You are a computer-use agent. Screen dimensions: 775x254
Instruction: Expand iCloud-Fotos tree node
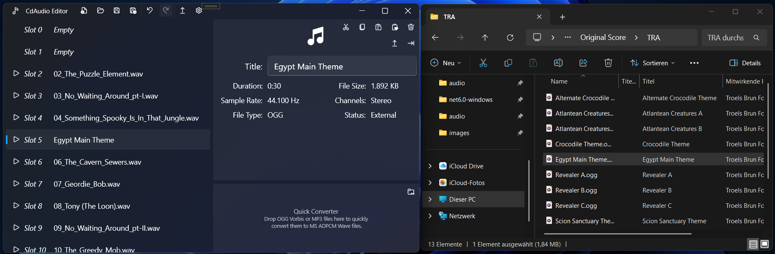(430, 182)
